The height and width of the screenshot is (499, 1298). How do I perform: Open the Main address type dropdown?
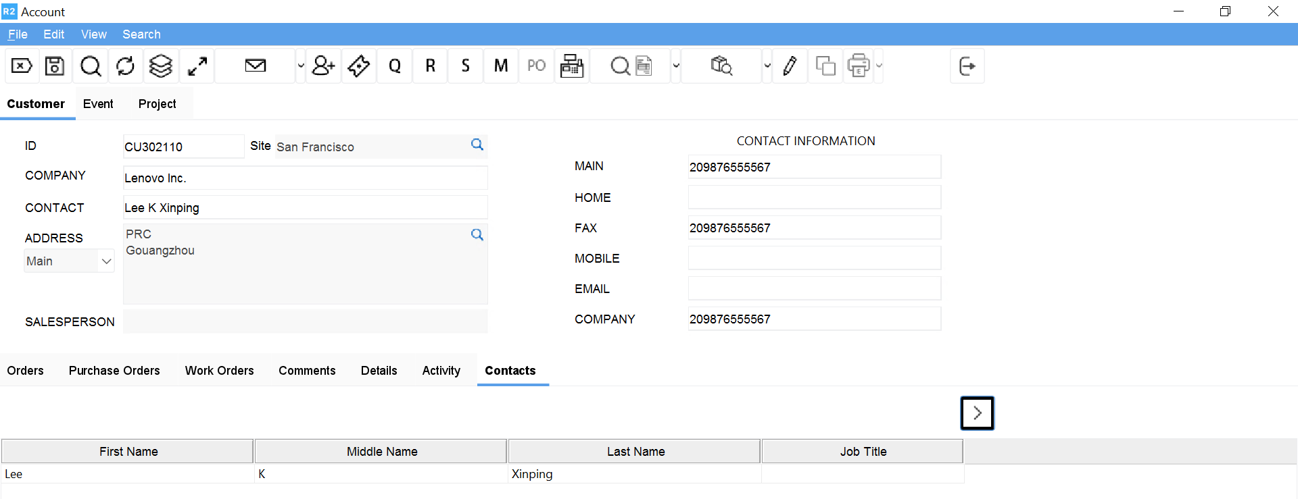tap(69, 261)
